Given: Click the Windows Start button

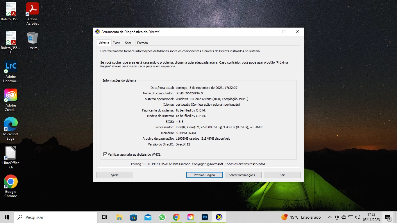Looking at the screenshot, I should (x=7, y=217).
